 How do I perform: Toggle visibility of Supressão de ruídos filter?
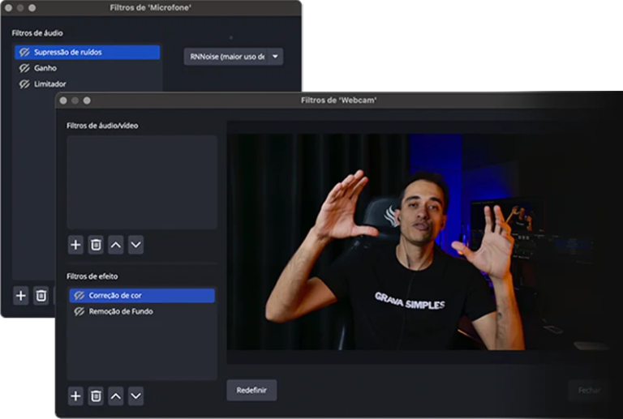point(25,53)
